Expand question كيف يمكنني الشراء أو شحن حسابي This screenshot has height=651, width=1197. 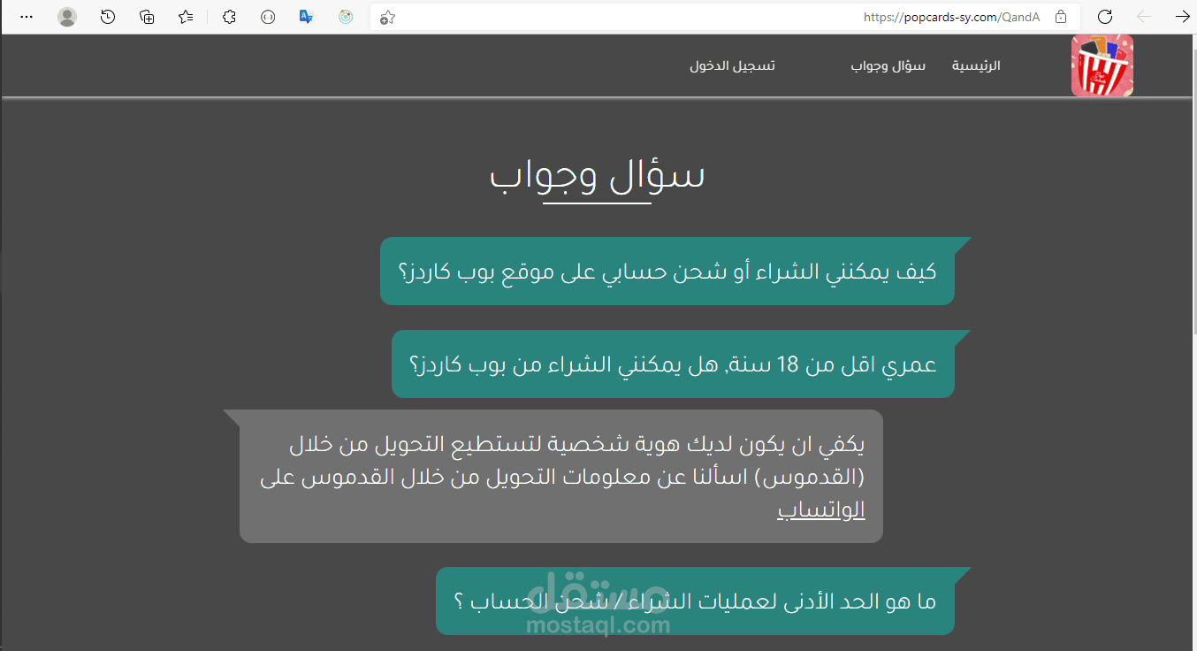pos(667,272)
